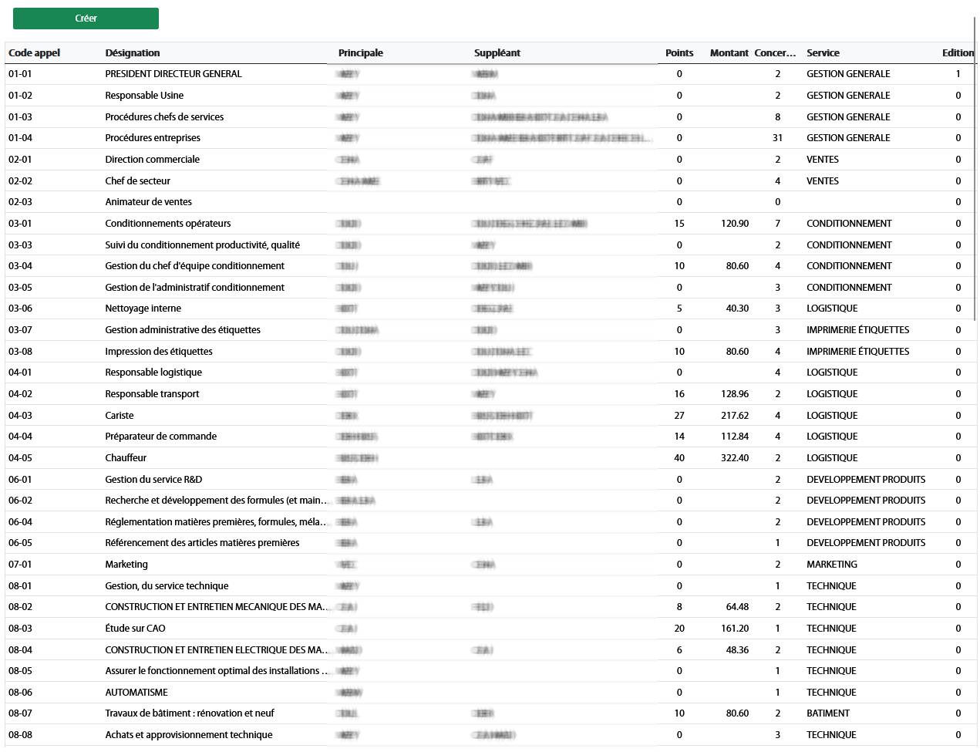Click code cell 01-01
Viewport: 980px width, 752px height.
click(20, 74)
